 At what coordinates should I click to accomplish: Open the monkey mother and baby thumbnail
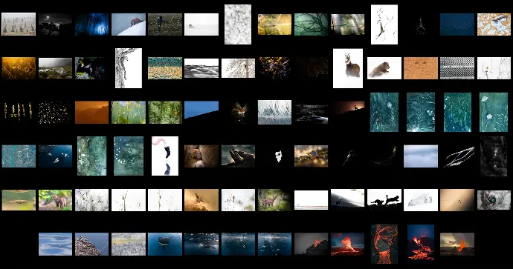[x=201, y=156]
